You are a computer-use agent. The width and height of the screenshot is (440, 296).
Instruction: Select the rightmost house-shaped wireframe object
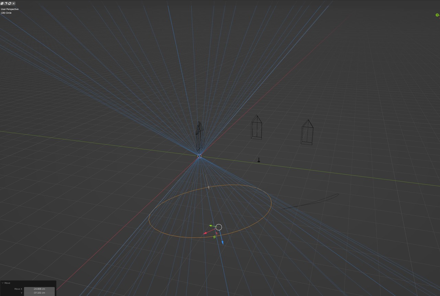[307, 132]
